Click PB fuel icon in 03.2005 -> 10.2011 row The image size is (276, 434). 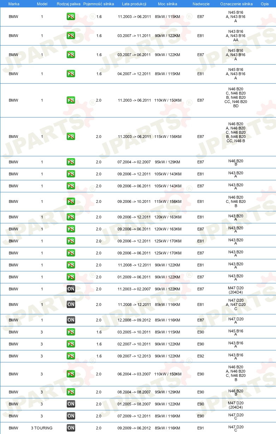[x=71, y=332]
